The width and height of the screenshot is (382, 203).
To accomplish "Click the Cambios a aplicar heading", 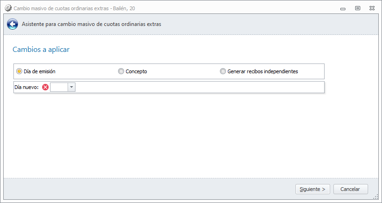I will click(x=41, y=49).
